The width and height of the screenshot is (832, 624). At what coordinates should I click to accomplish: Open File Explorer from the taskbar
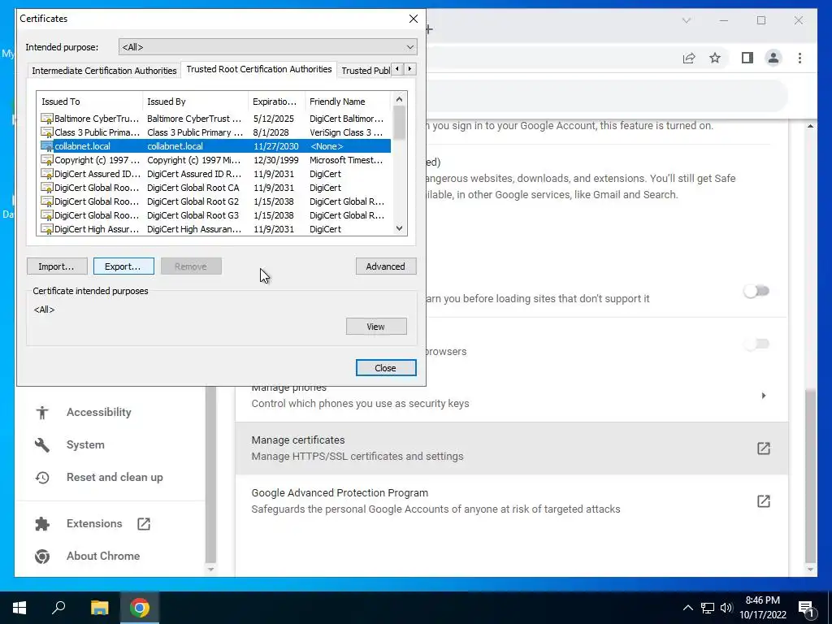99,608
